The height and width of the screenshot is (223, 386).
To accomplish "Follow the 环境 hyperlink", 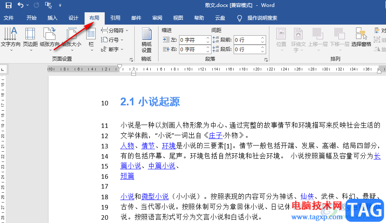I will click(x=169, y=146).
